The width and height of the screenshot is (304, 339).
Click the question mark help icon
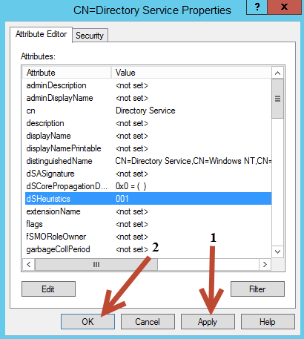pos(257,7)
